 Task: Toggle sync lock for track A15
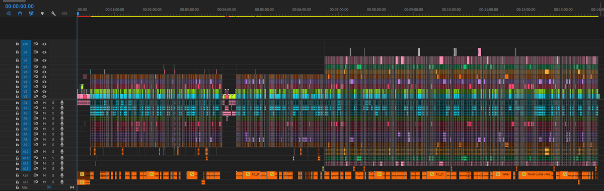point(36,181)
